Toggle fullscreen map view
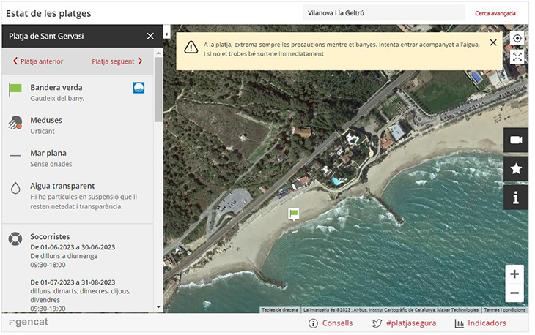Image resolution: width=535 pixels, height=335 pixels. [x=517, y=56]
